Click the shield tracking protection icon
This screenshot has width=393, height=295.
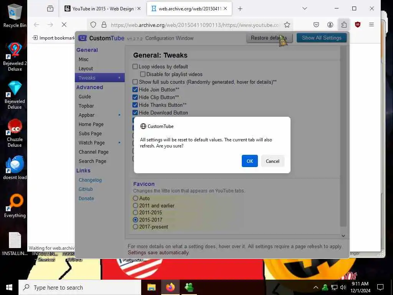[x=93, y=25]
